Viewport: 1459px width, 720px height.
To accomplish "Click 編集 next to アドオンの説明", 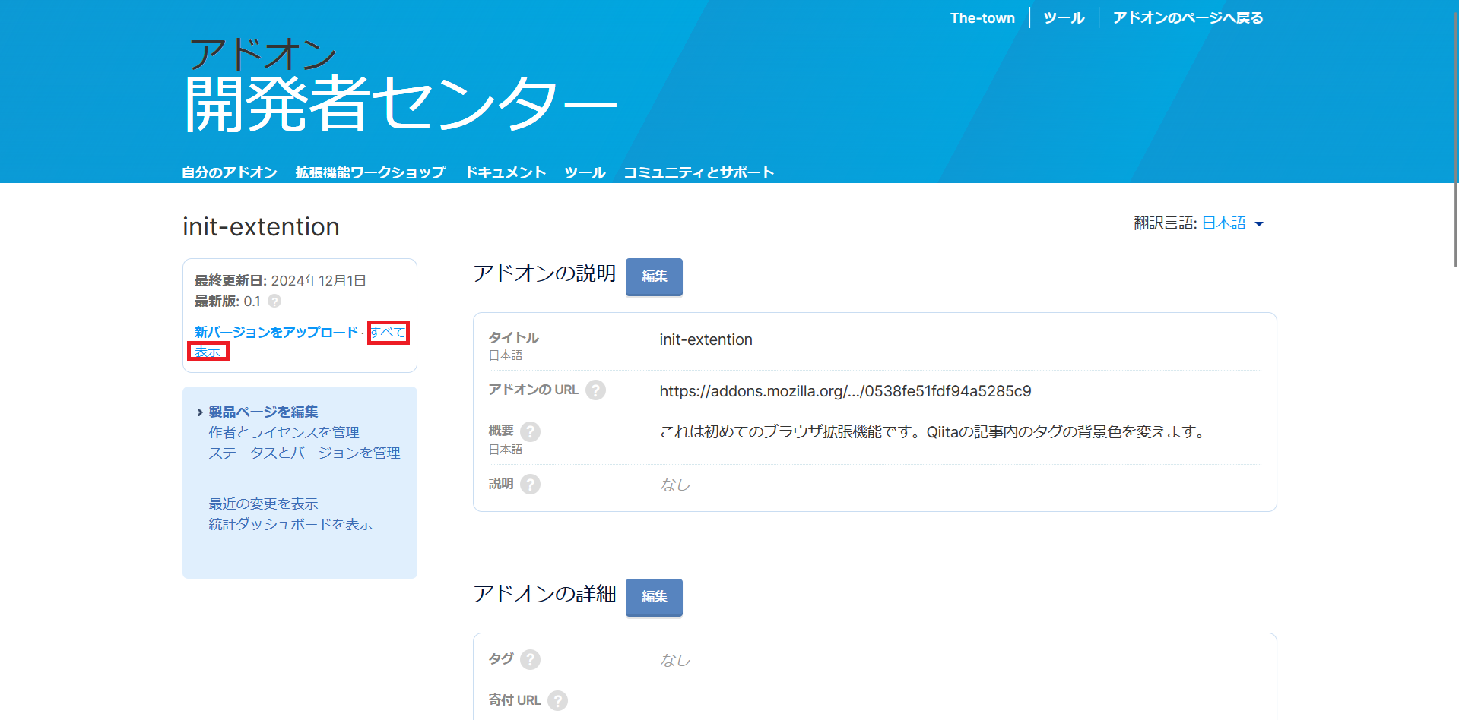I will tap(653, 277).
